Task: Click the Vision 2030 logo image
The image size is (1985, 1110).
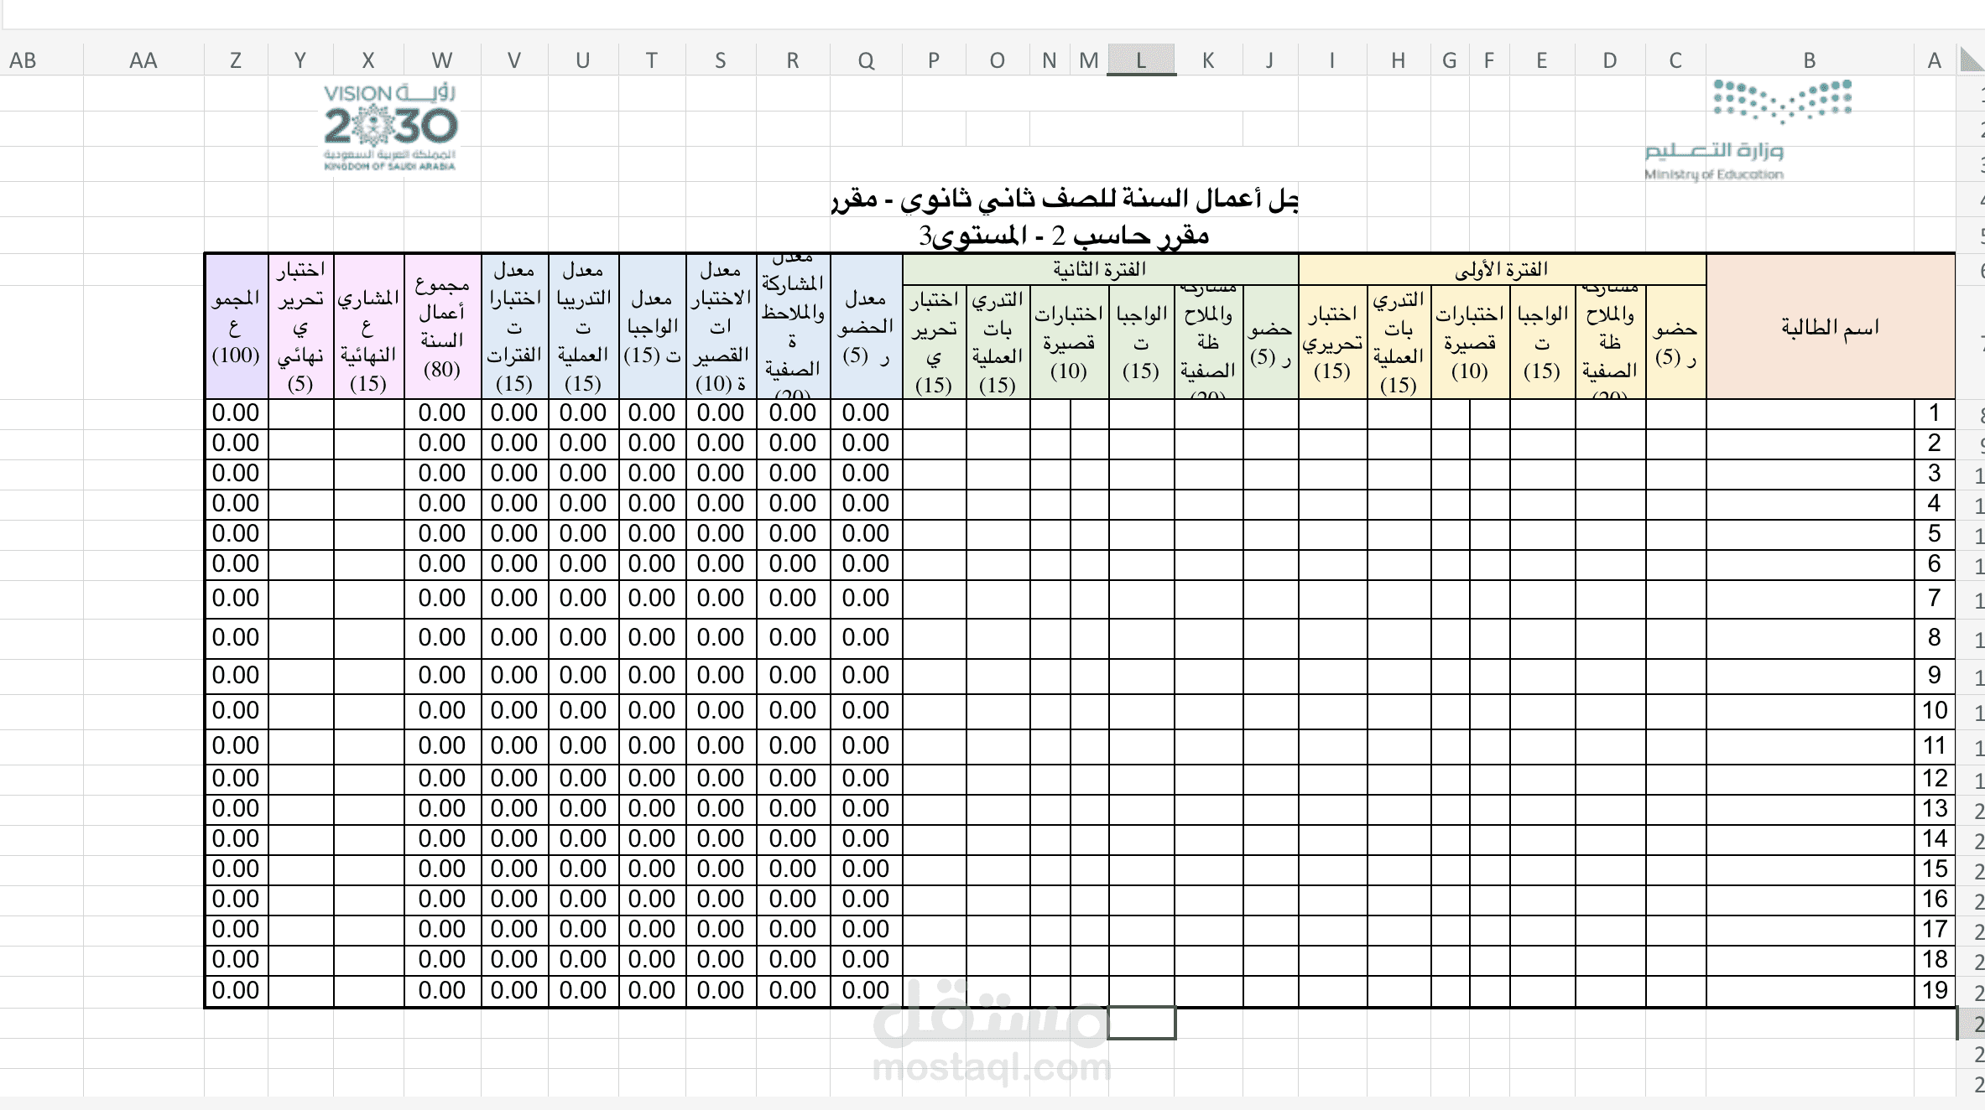Action: pyautogui.click(x=390, y=127)
